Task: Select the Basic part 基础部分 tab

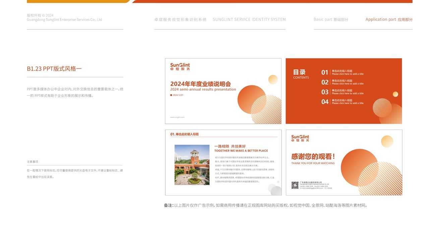Action: coord(330,19)
